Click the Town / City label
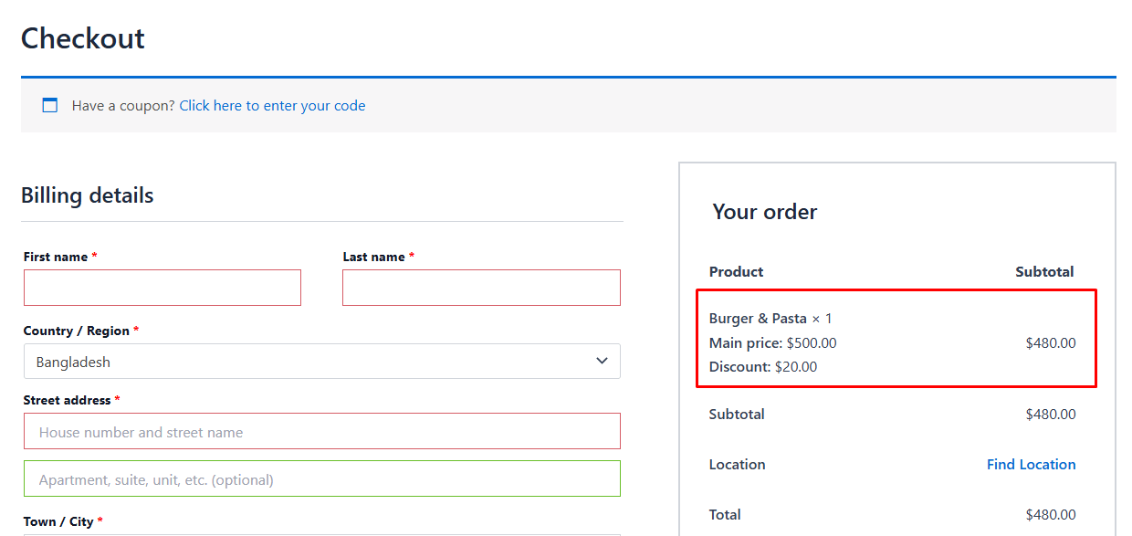 point(58,521)
